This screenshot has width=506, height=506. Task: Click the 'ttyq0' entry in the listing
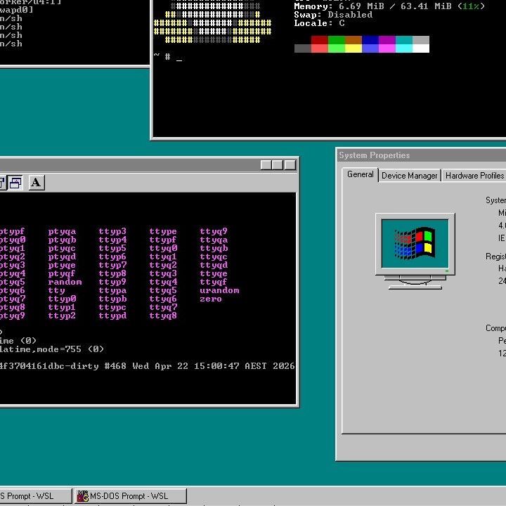163,248
